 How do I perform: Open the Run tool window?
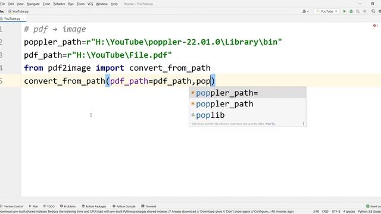pos(33,206)
